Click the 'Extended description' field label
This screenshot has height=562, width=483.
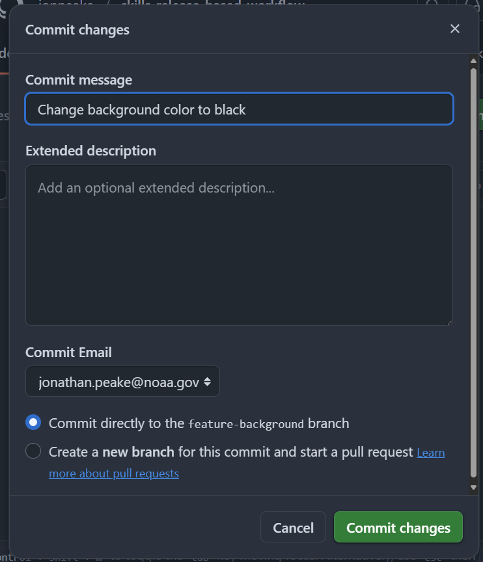coord(90,151)
